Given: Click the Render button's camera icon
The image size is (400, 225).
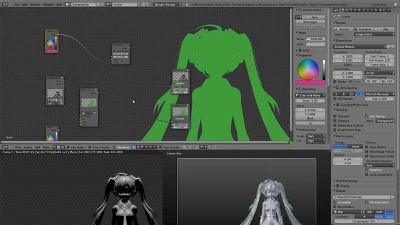Looking at the screenshot, I should click(336, 29).
